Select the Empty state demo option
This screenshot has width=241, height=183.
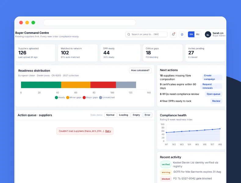pos(136,115)
